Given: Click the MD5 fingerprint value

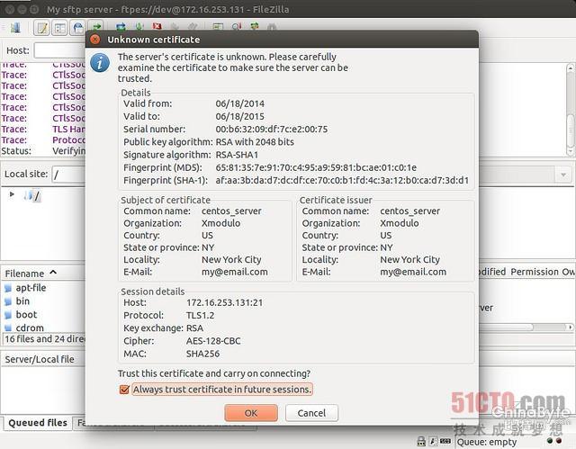Looking at the screenshot, I should click(316, 167).
